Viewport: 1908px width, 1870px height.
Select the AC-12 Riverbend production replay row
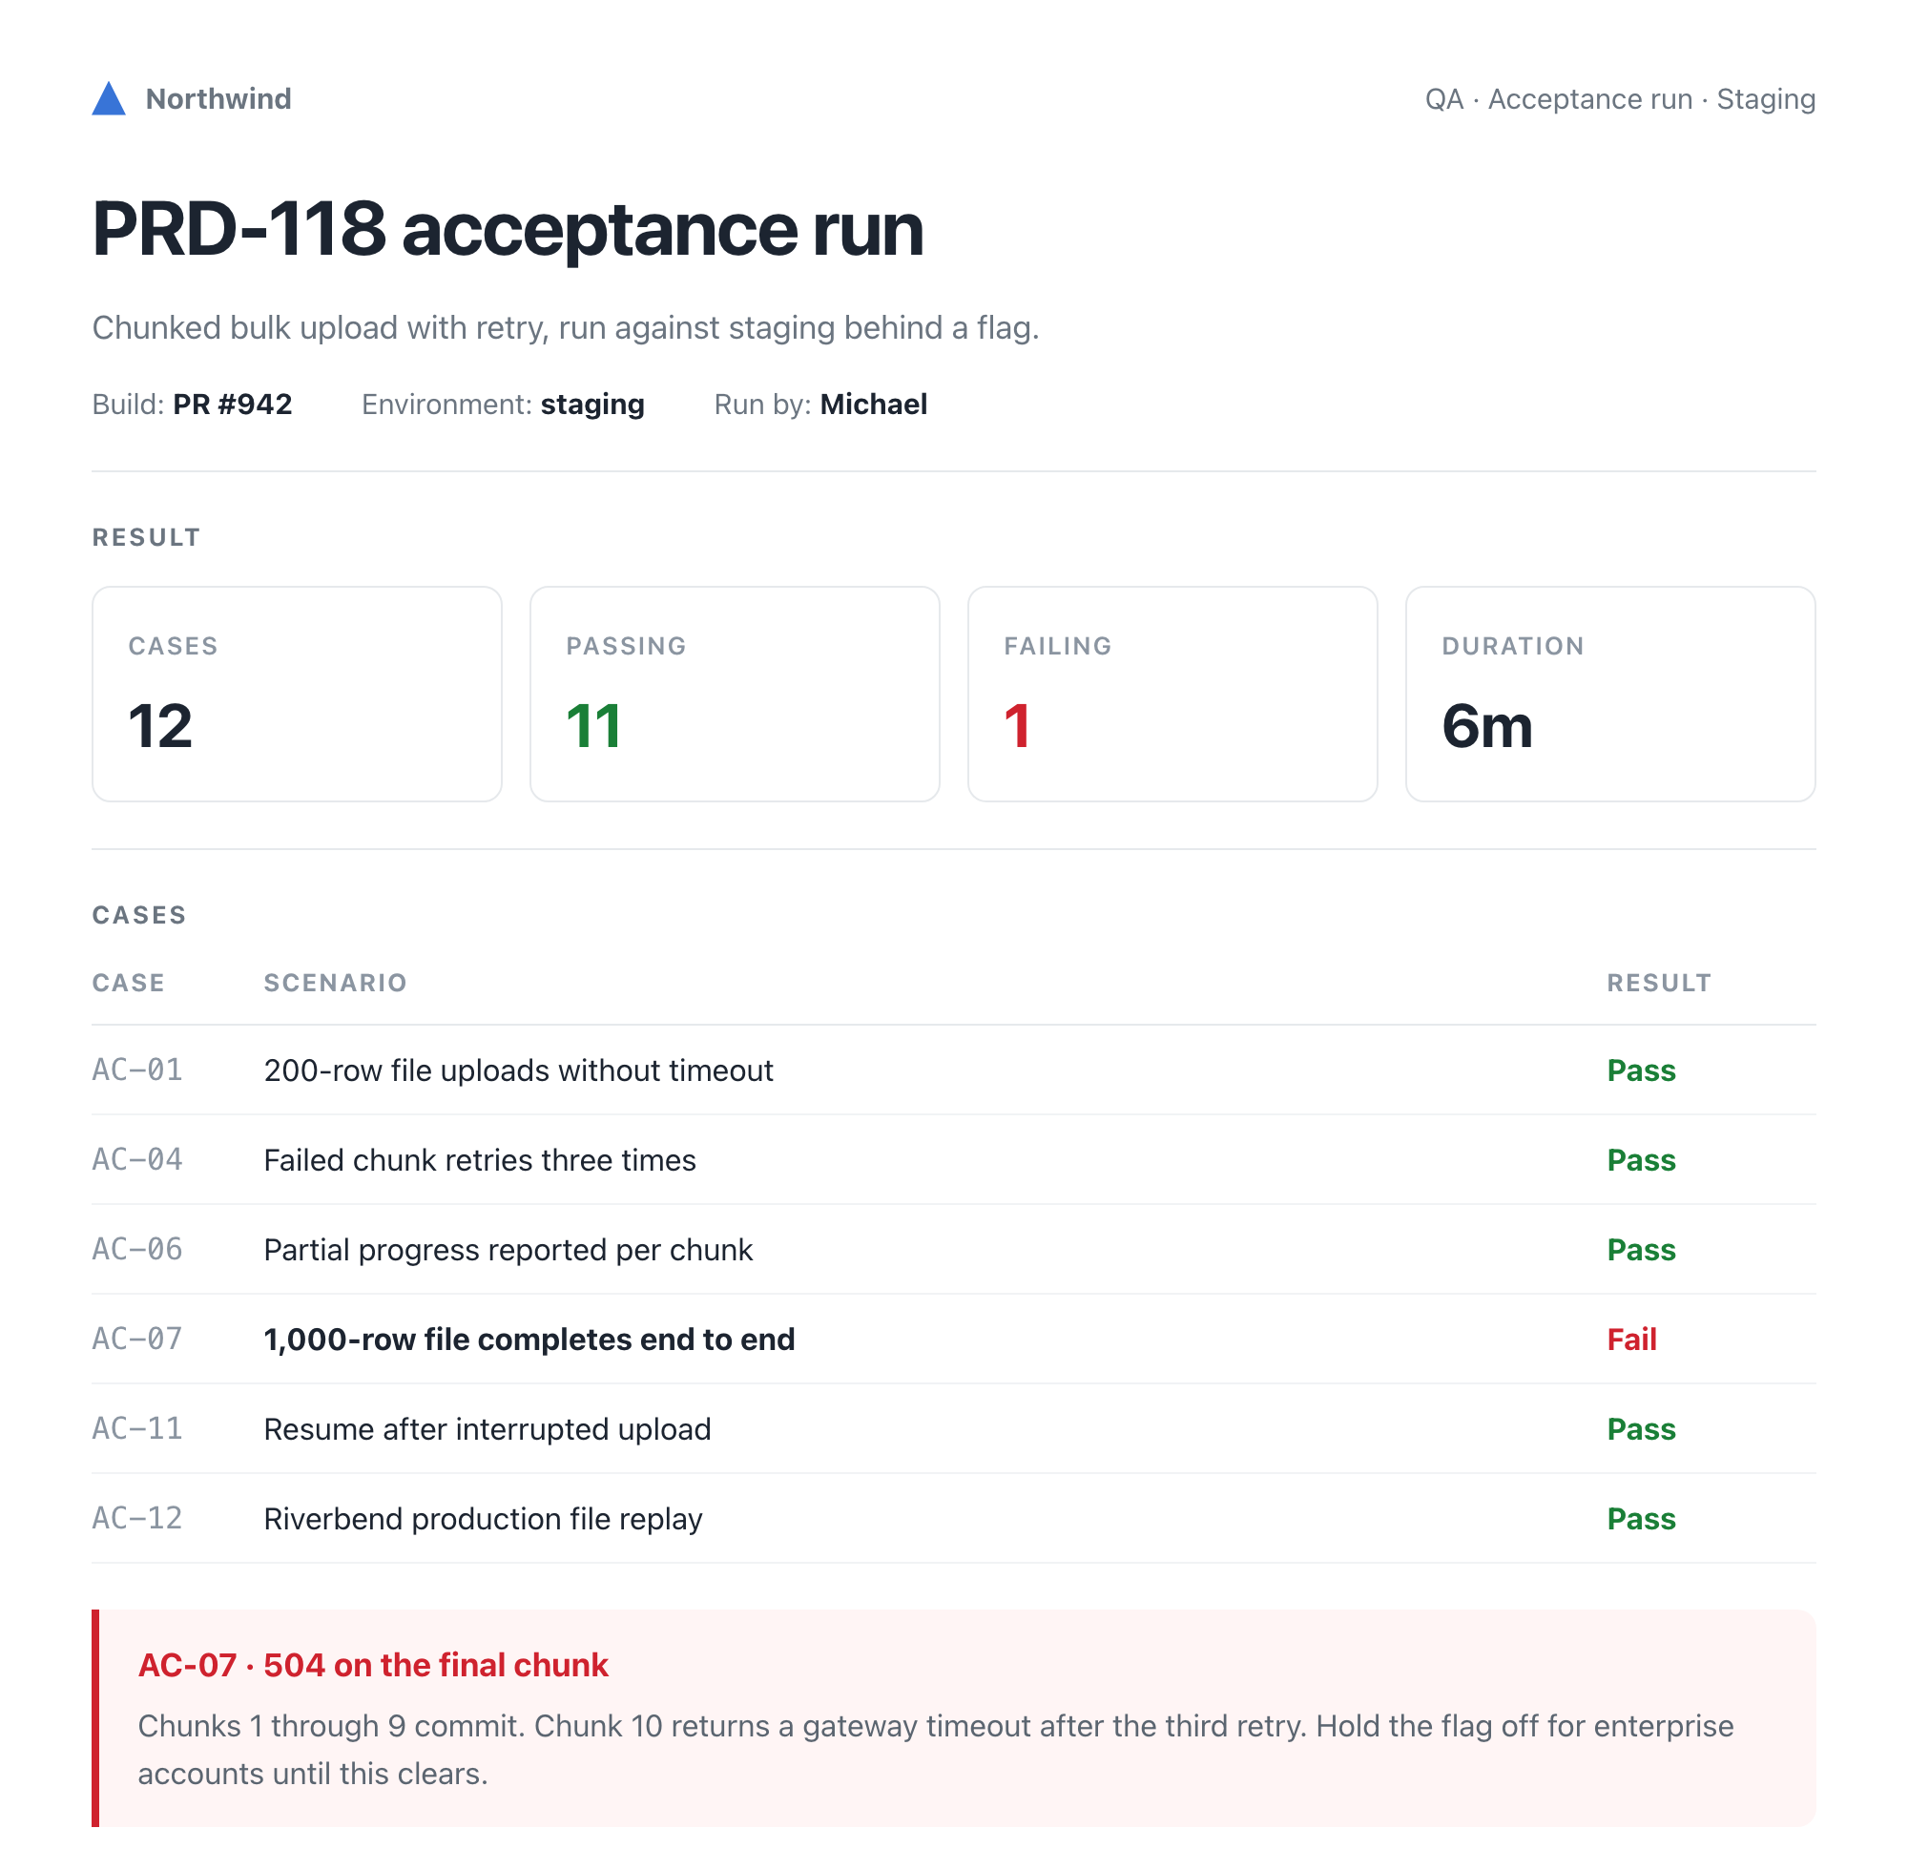point(953,1518)
